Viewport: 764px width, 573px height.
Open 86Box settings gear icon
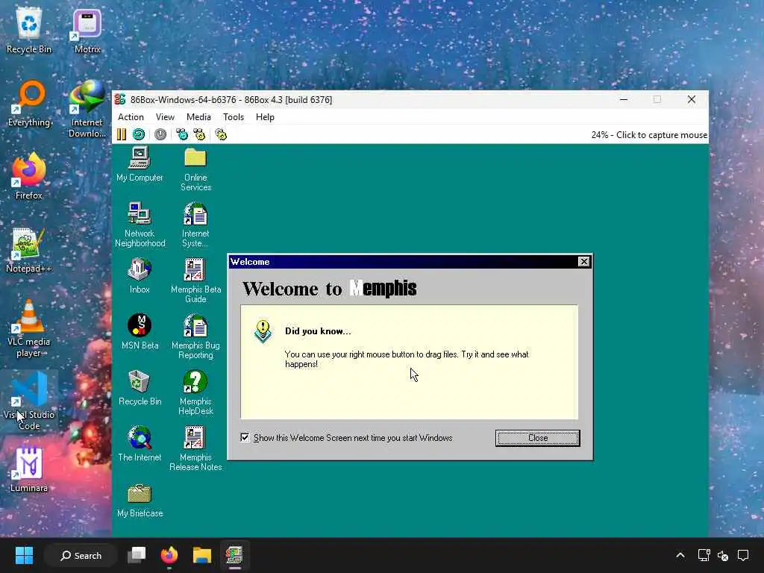[x=221, y=134]
